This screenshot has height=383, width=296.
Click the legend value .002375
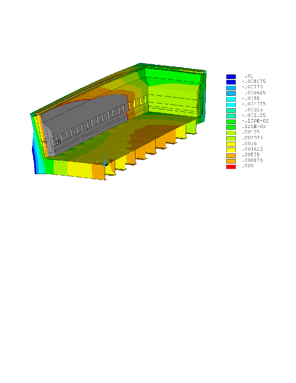pos(252,138)
